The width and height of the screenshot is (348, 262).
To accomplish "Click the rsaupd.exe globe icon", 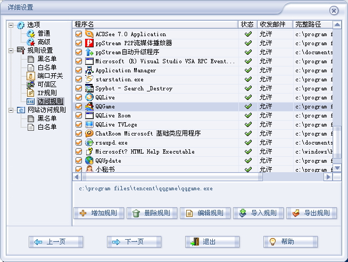I will (89, 142).
